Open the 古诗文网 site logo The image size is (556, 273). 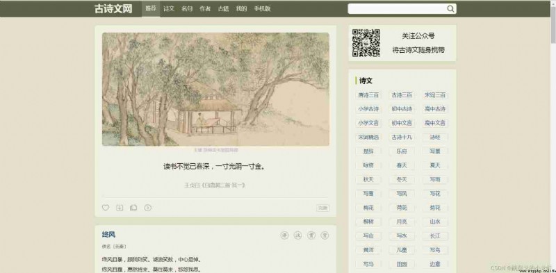(113, 9)
